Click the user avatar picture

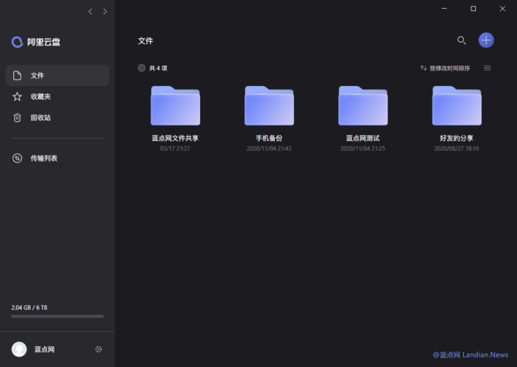(x=19, y=349)
